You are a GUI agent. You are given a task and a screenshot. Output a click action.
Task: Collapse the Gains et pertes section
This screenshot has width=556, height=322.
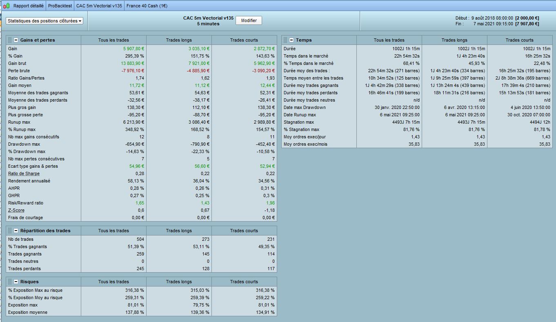point(16,40)
